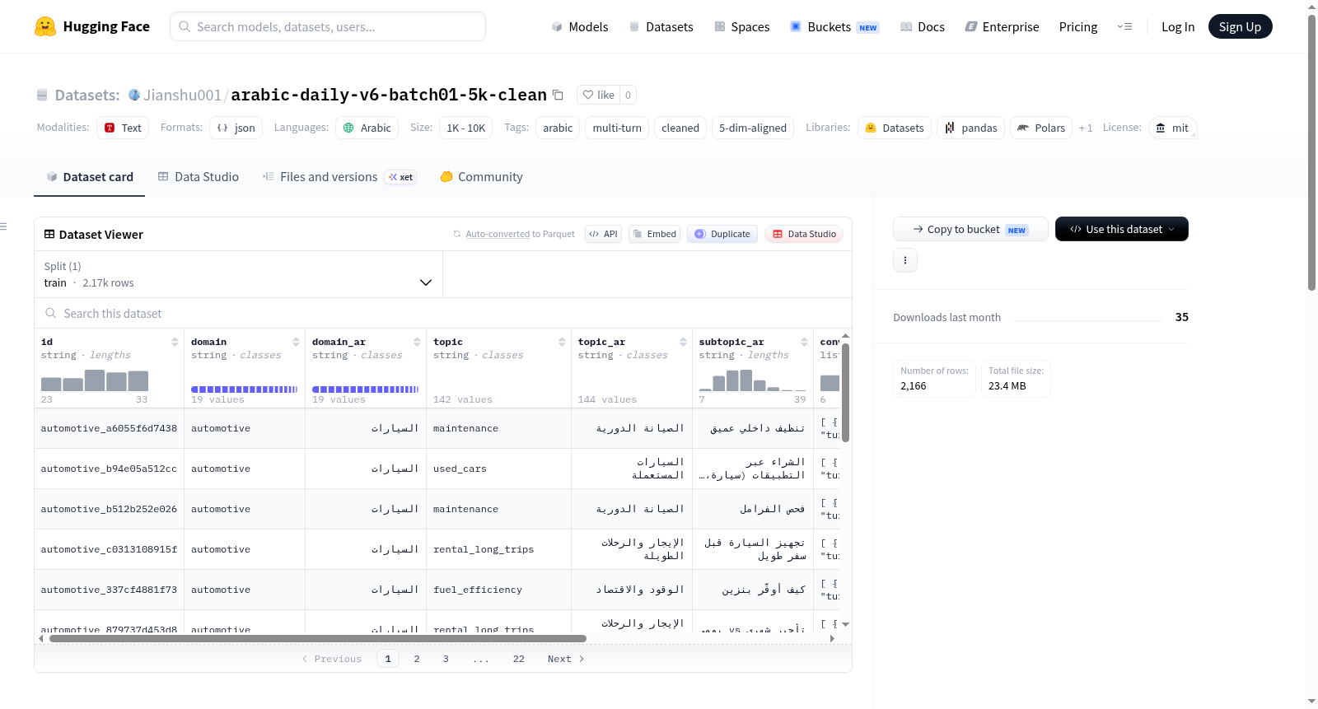This screenshot has width=1318, height=709.
Task: Focus the top site search field
Action: tap(328, 26)
